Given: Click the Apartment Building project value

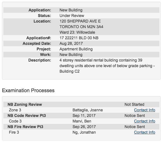Looking at the screenshot, I should pyautogui.click(x=76, y=49).
